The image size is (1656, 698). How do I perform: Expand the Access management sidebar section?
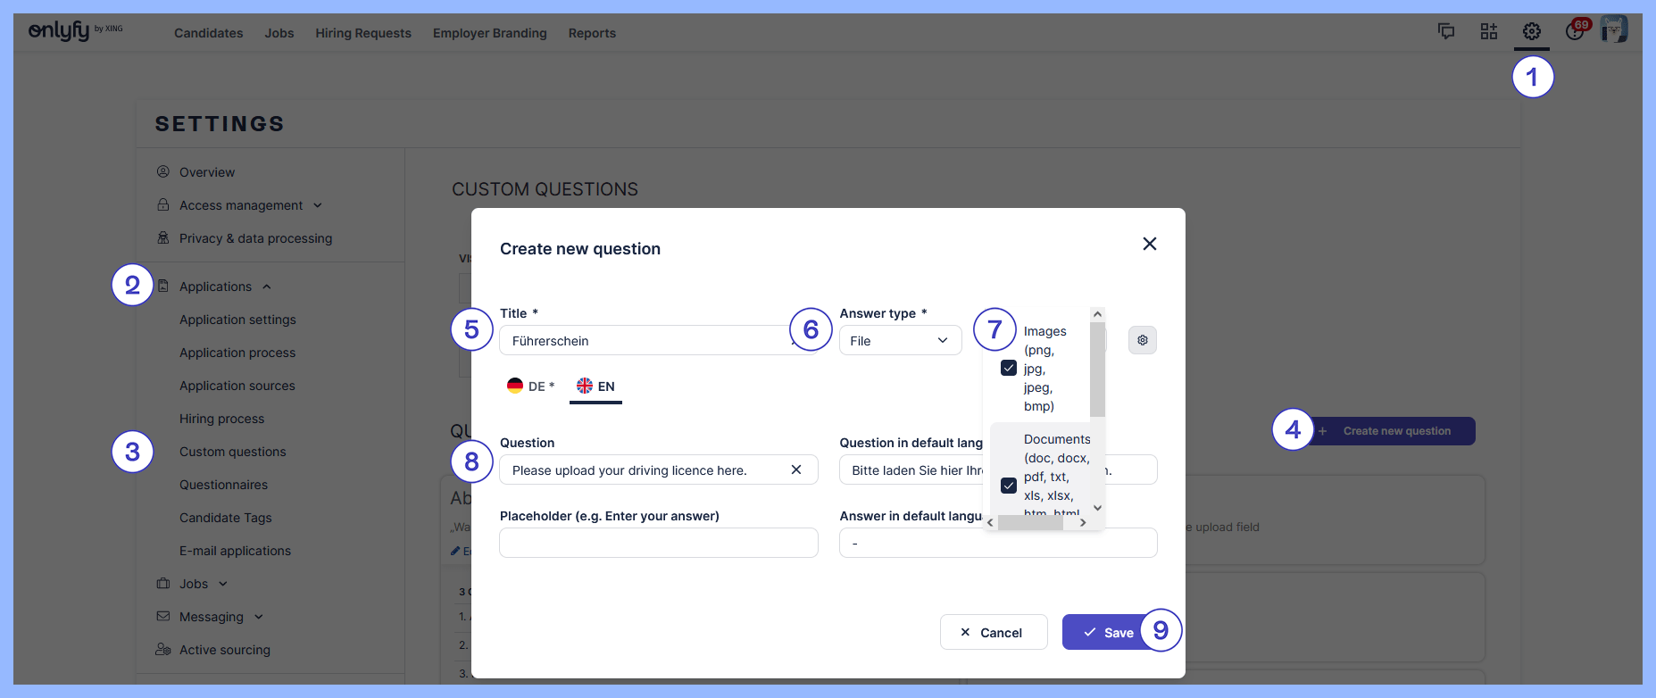317,205
